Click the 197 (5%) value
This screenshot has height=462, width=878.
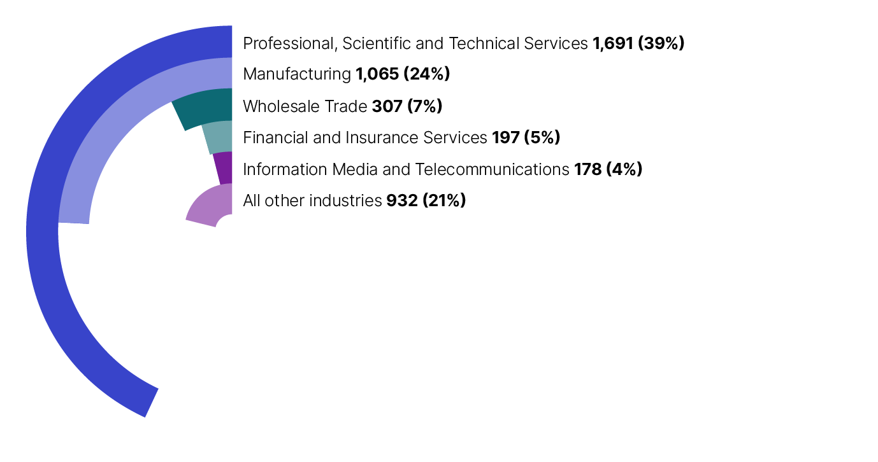click(x=526, y=137)
